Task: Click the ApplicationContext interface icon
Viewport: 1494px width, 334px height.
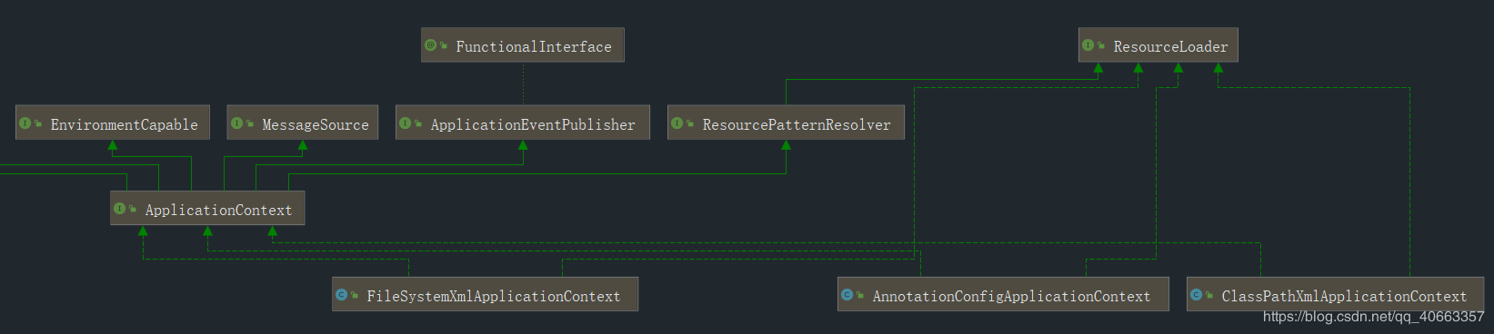Action: pos(120,209)
